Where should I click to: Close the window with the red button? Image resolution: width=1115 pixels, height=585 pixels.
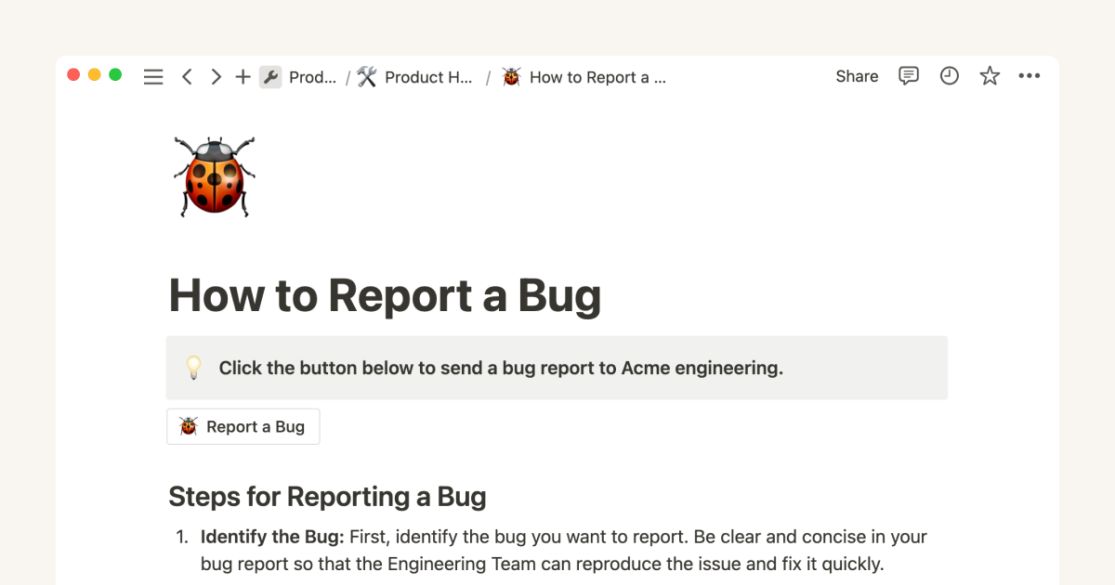tap(74, 75)
